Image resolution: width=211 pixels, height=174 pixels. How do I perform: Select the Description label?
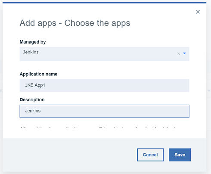click(x=32, y=99)
